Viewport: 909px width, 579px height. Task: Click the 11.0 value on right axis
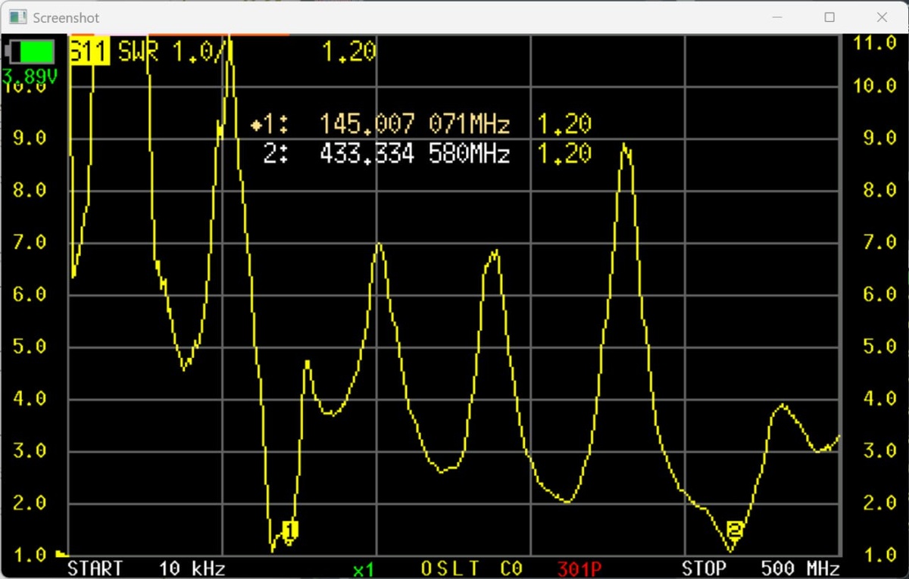point(875,43)
